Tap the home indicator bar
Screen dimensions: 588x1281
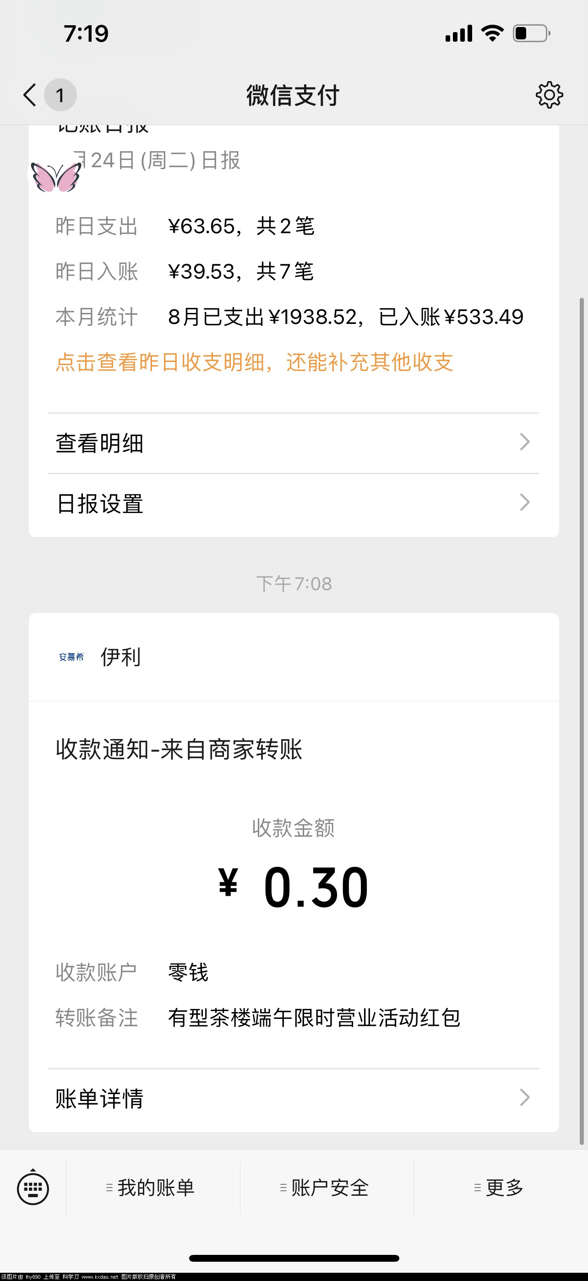(x=294, y=1258)
